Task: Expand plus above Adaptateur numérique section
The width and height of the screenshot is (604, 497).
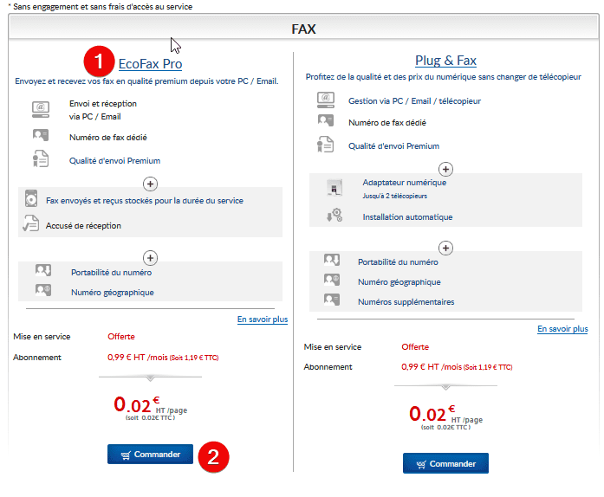Action: (445, 169)
